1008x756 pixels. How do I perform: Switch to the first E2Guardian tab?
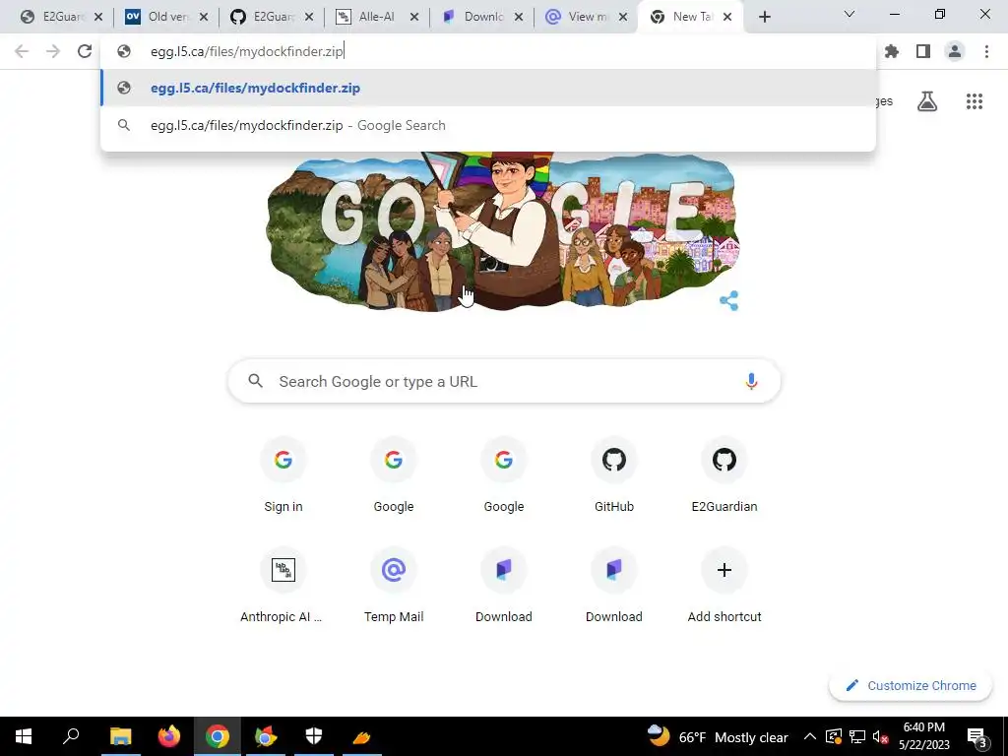62,17
